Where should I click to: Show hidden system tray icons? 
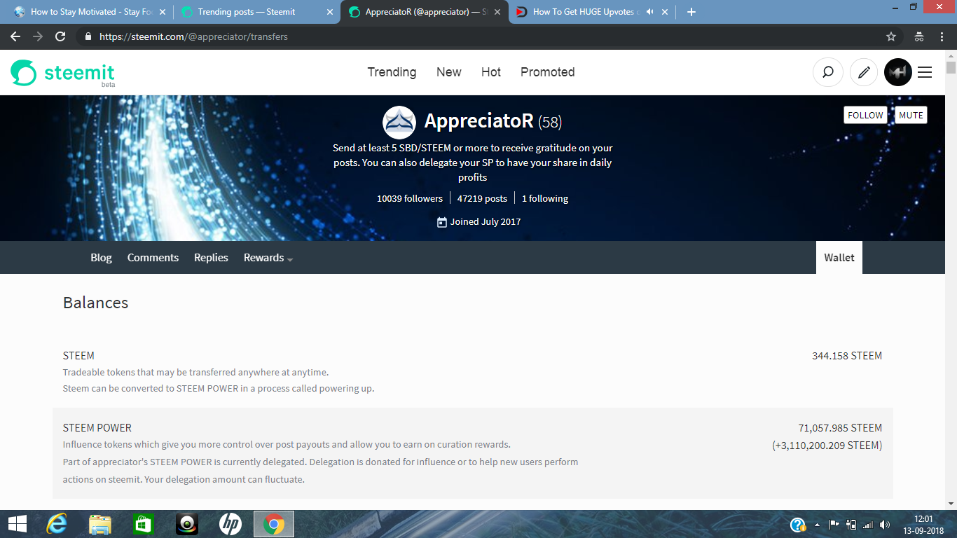coord(817,525)
